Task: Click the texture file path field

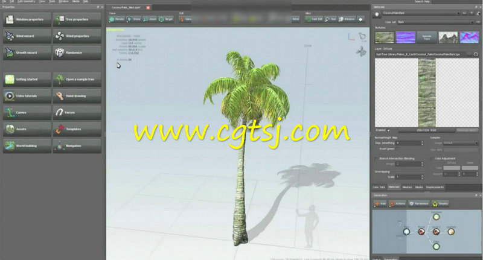Action: click(x=420, y=54)
